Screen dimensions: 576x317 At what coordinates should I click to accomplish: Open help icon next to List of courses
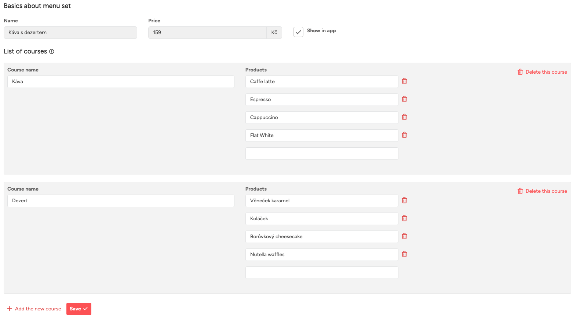coord(52,52)
